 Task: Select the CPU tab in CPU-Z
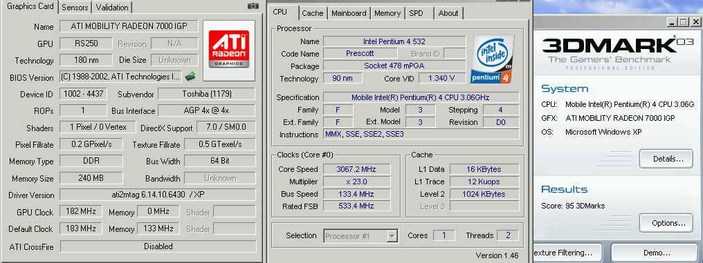pos(280,12)
